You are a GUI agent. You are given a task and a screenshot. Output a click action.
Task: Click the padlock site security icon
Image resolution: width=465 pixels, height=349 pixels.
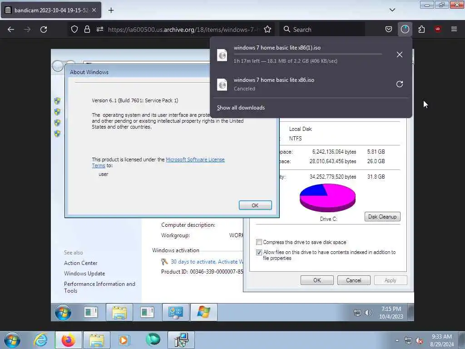[87, 29]
